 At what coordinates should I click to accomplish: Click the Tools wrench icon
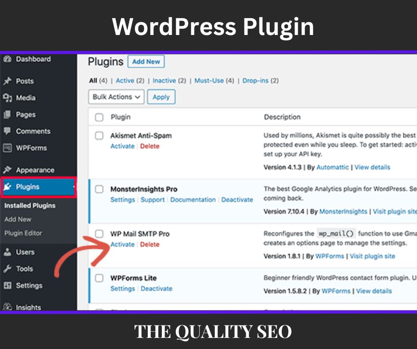(x=7, y=269)
